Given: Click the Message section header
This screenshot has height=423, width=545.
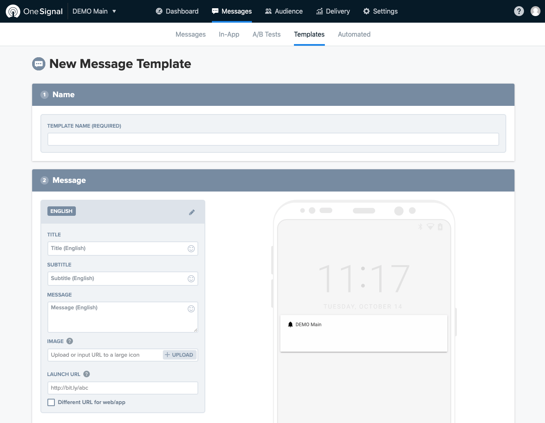Looking at the screenshot, I should 273,180.
